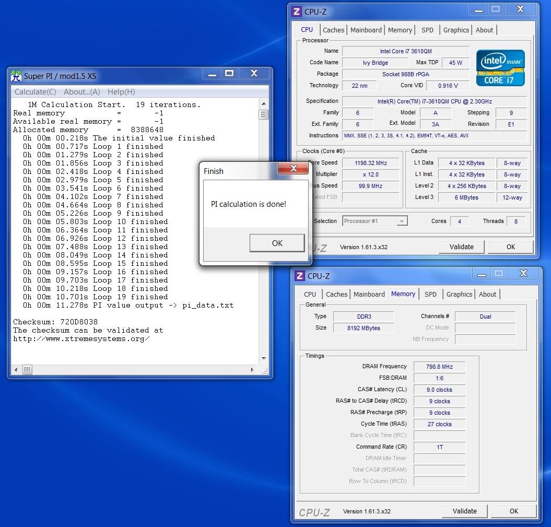Open SPD tab in bottom CPU-Z window
The height and width of the screenshot is (527, 551).
[430, 294]
